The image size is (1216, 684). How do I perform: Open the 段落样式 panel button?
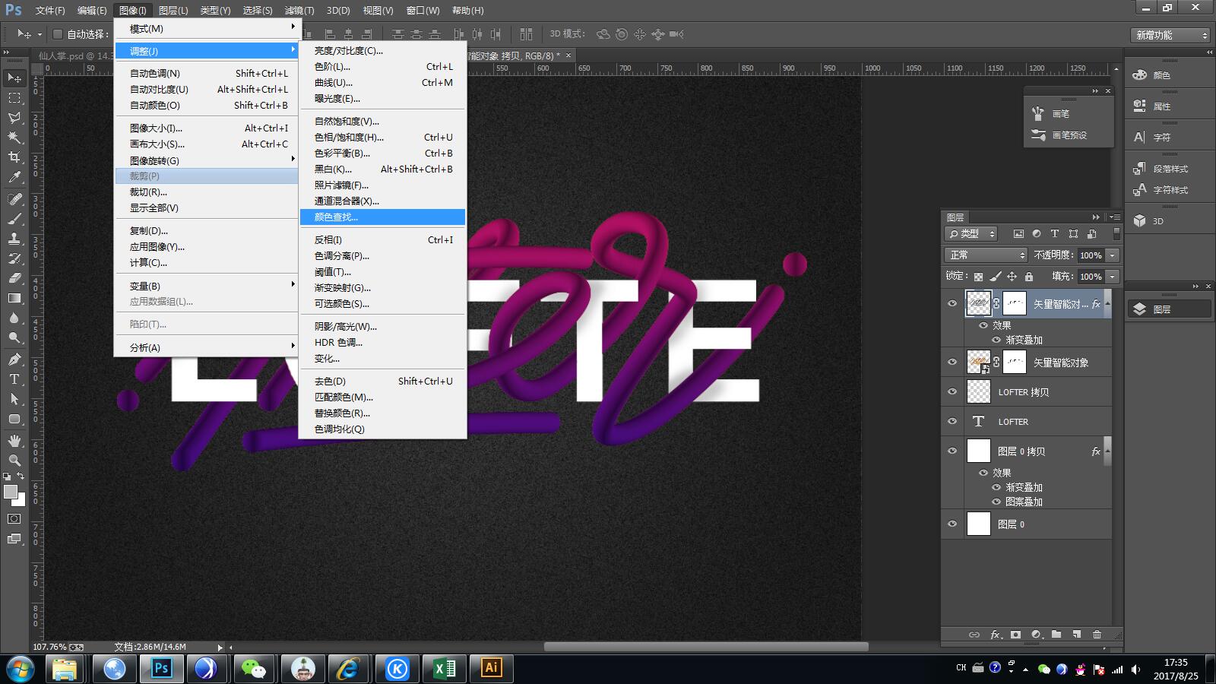click(1169, 169)
